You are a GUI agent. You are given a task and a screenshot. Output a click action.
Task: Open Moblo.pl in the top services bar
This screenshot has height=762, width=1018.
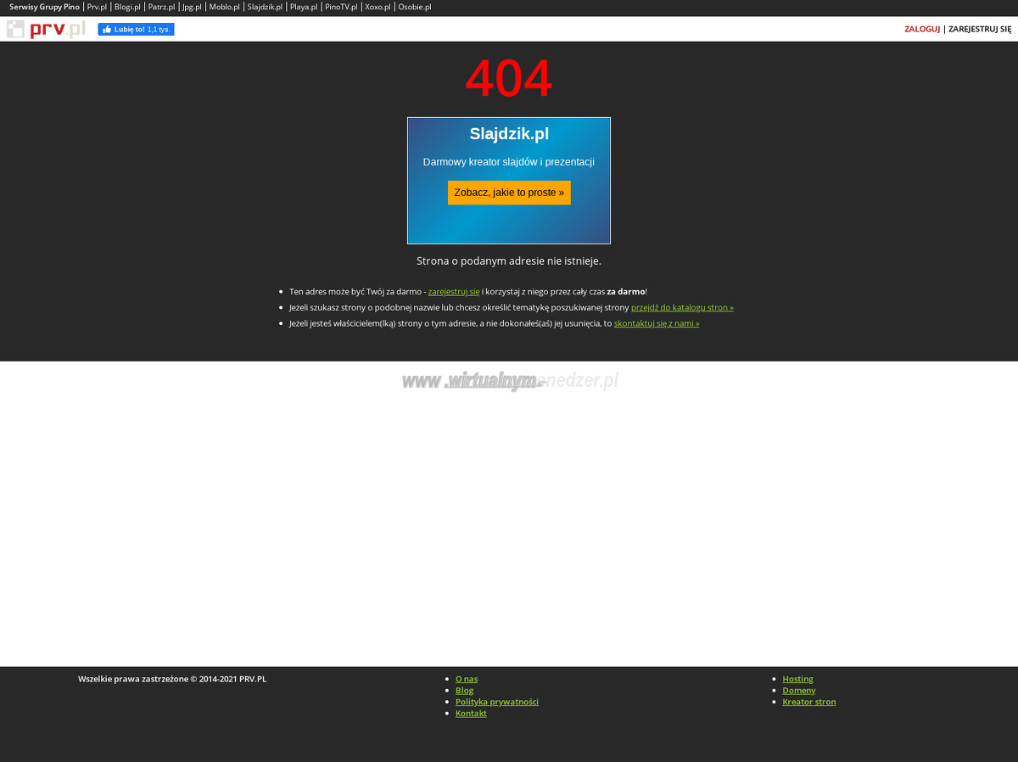tap(225, 7)
